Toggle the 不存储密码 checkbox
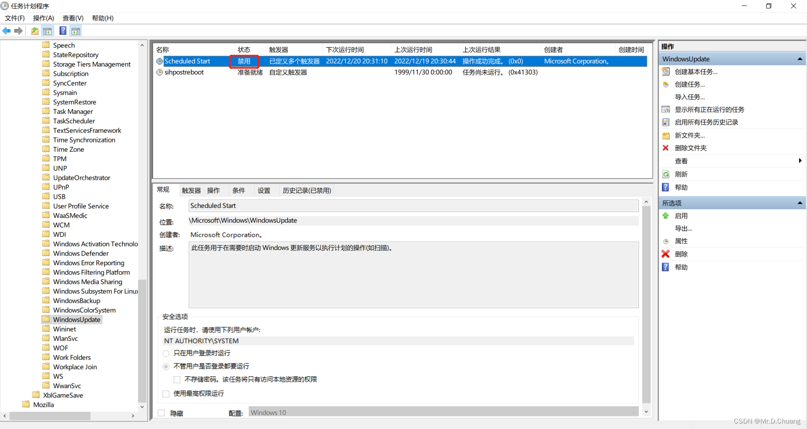The width and height of the screenshot is (807, 429). pyautogui.click(x=177, y=379)
